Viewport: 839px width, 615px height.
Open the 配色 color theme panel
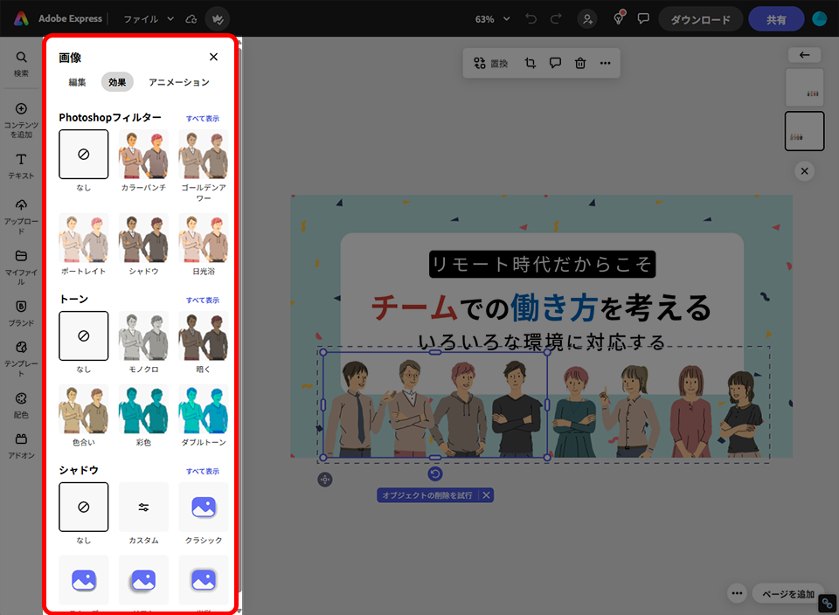click(x=21, y=404)
